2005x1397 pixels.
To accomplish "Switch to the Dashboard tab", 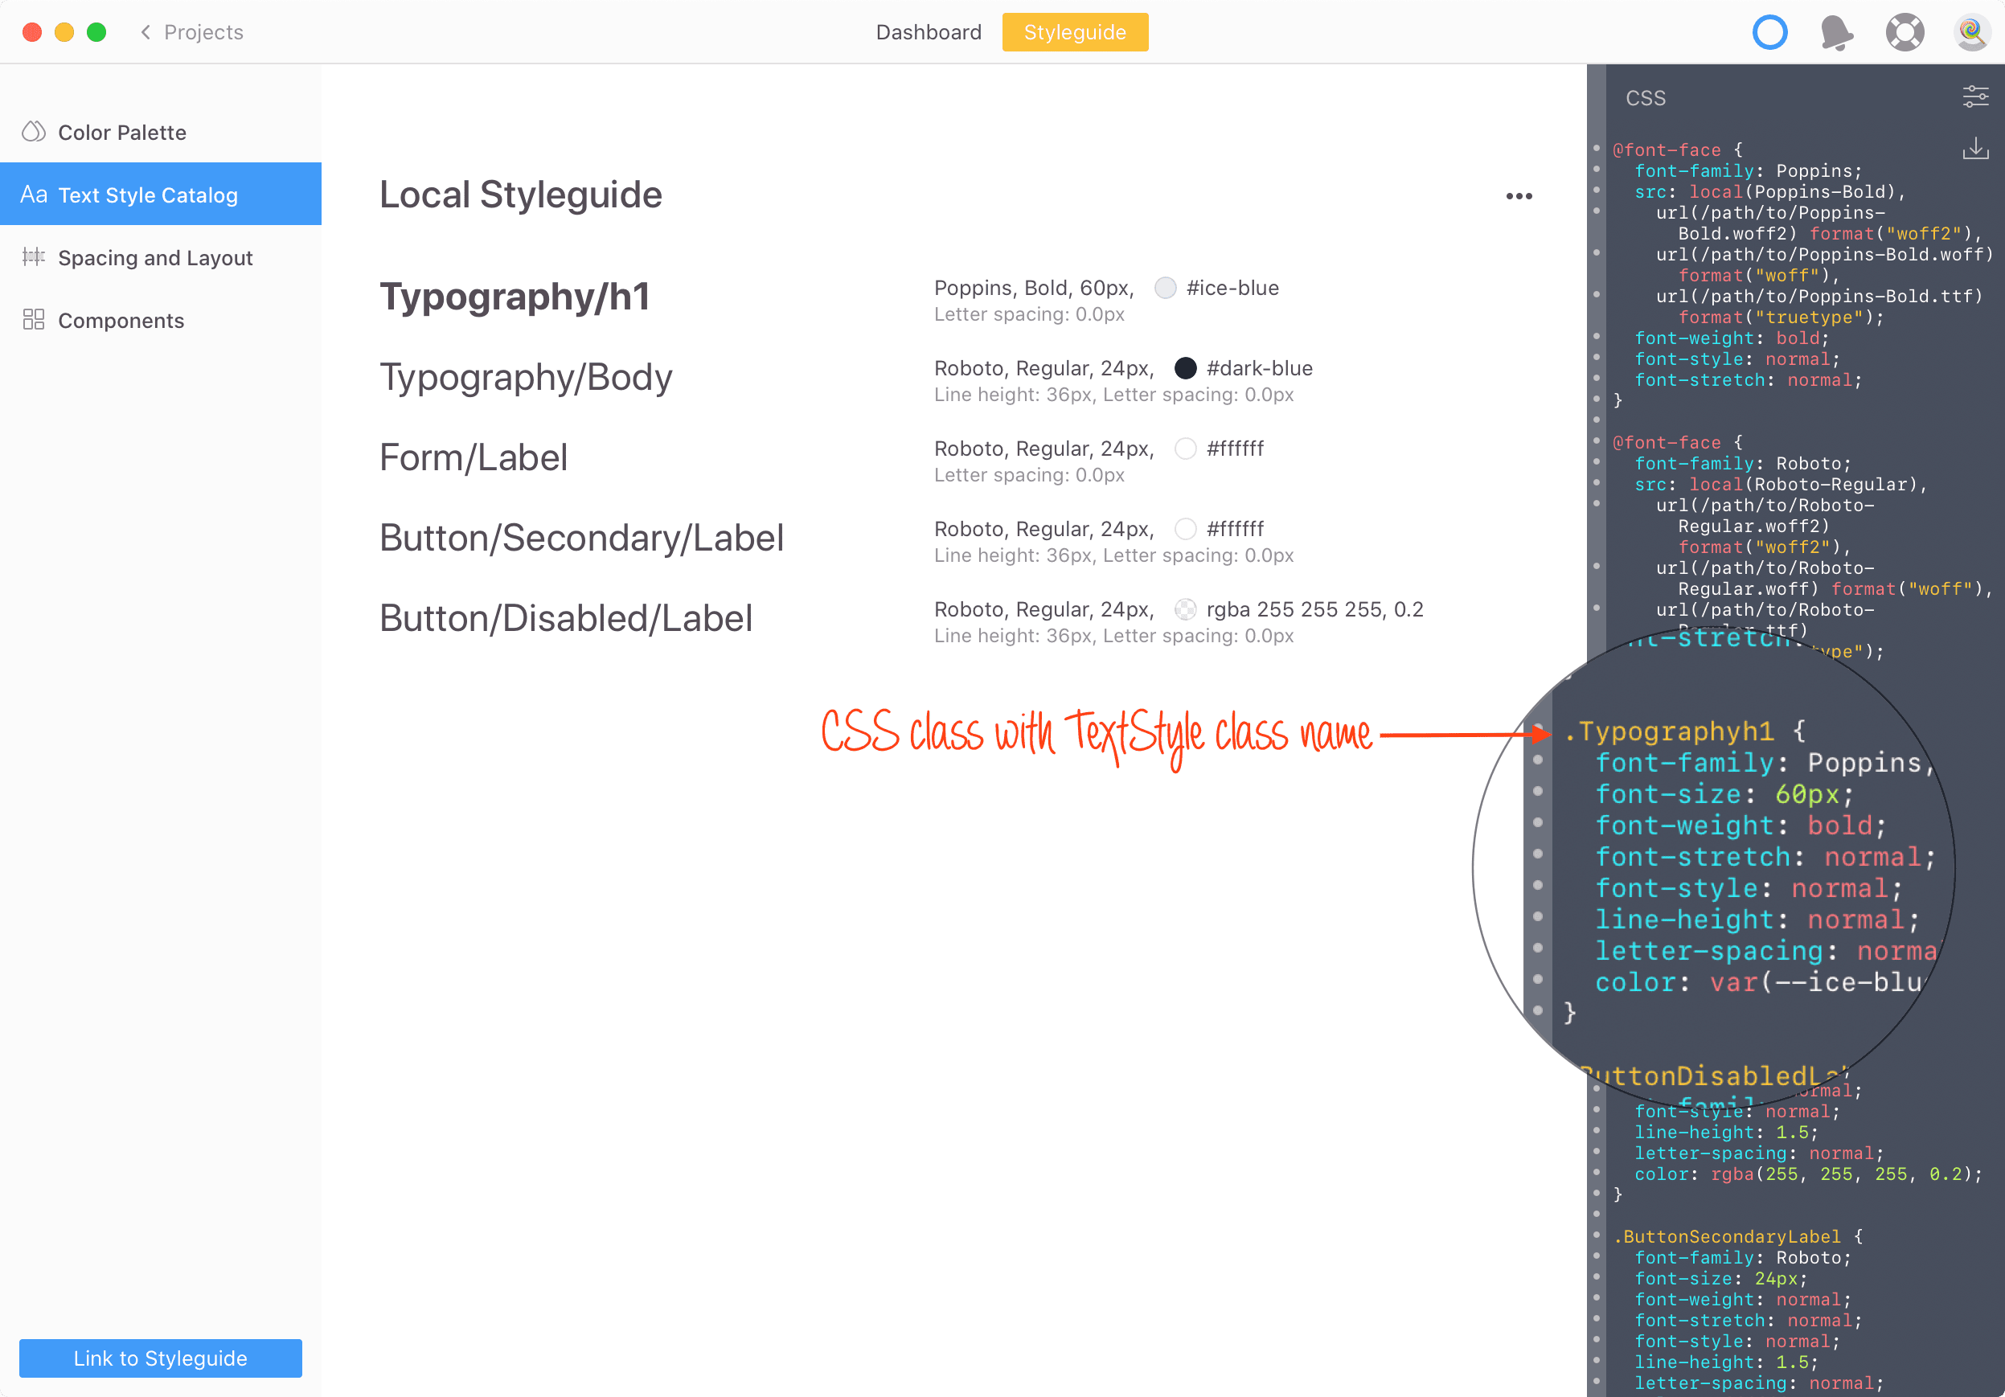I will 929,32.
